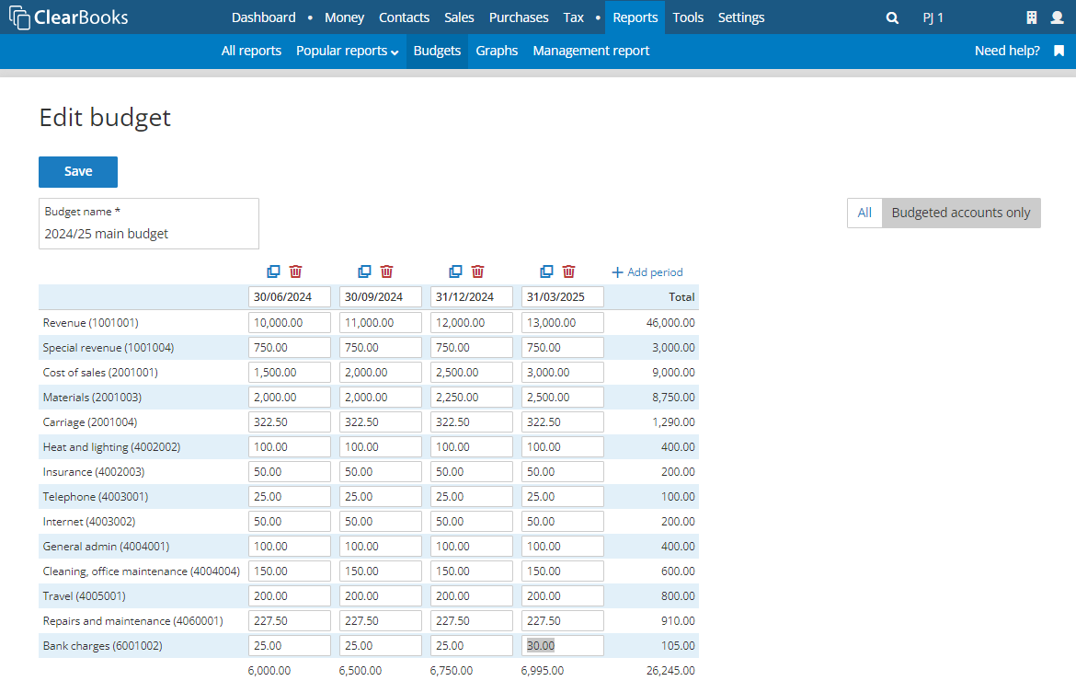Click the PJ 1 company name
The width and height of the screenshot is (1076, 681).
click(x=933, y=17)
